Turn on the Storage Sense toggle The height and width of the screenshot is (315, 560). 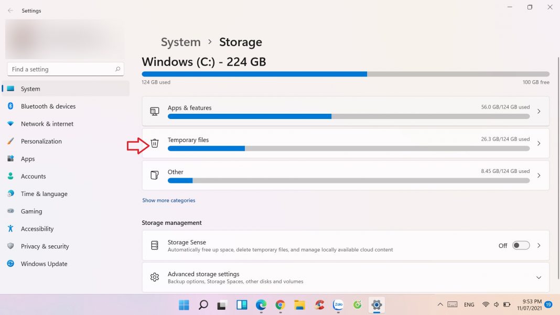coord(521,245)
